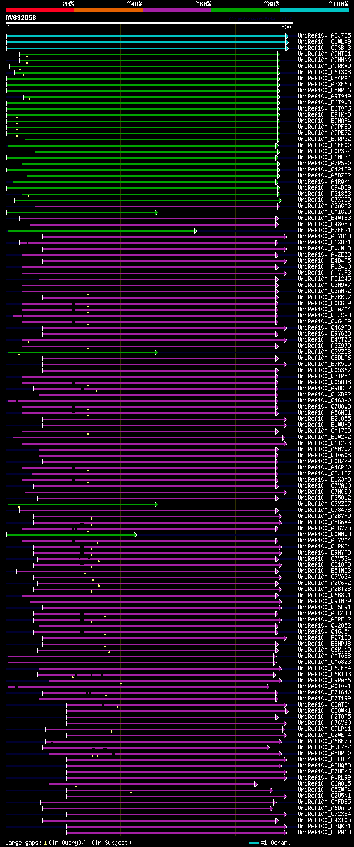This screenshot has height=847, width=354.
Task: Click the UniRef100_B4B4T5 label
Action: 324,261
